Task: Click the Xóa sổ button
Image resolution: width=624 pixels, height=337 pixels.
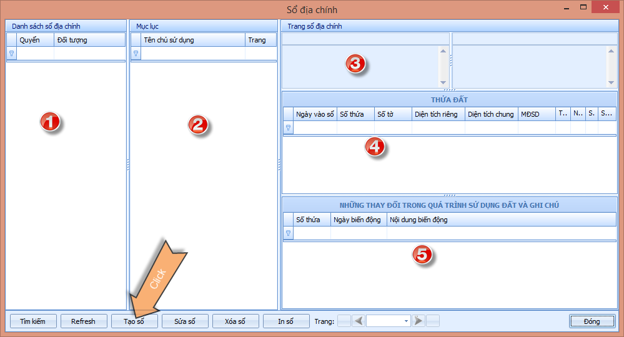Action: click(235, 321)
